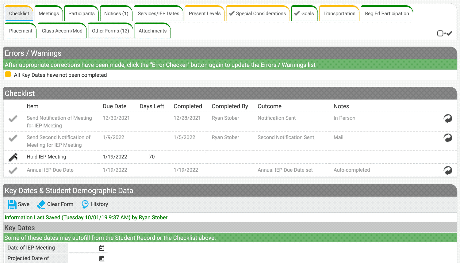The image size is (460, 263).
Task: Toggle checkmark on Send Second Notification row
Action: tap(13, 138)
